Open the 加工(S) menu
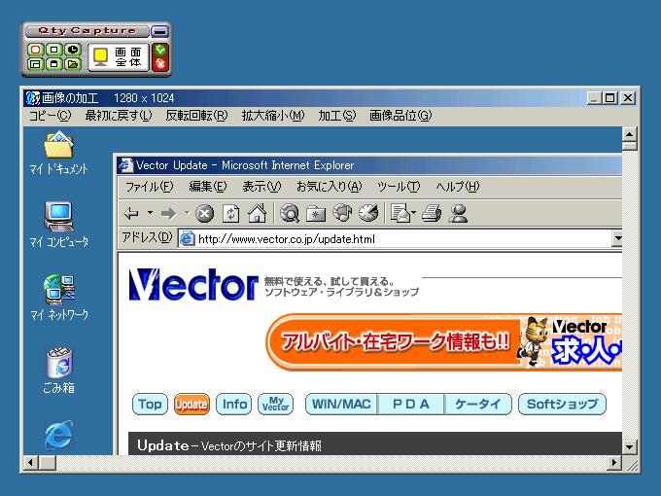 337,116
